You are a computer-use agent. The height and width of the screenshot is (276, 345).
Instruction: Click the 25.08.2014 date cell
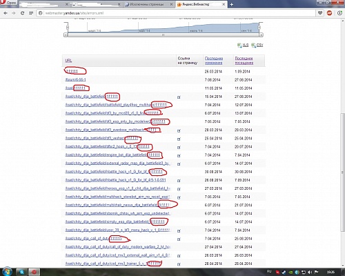243,239
